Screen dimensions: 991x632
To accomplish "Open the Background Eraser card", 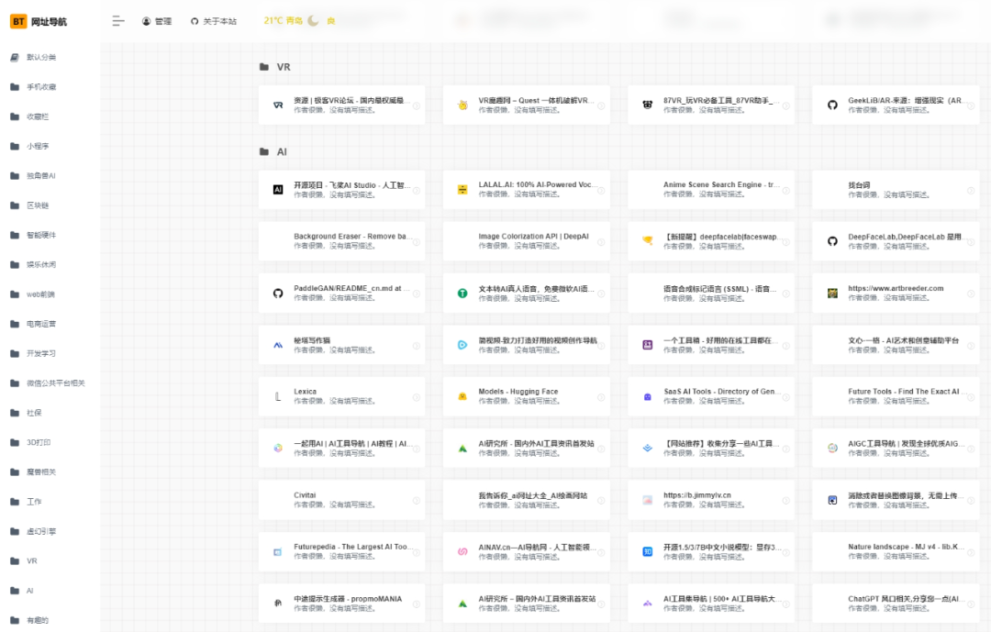I will 342,241.
